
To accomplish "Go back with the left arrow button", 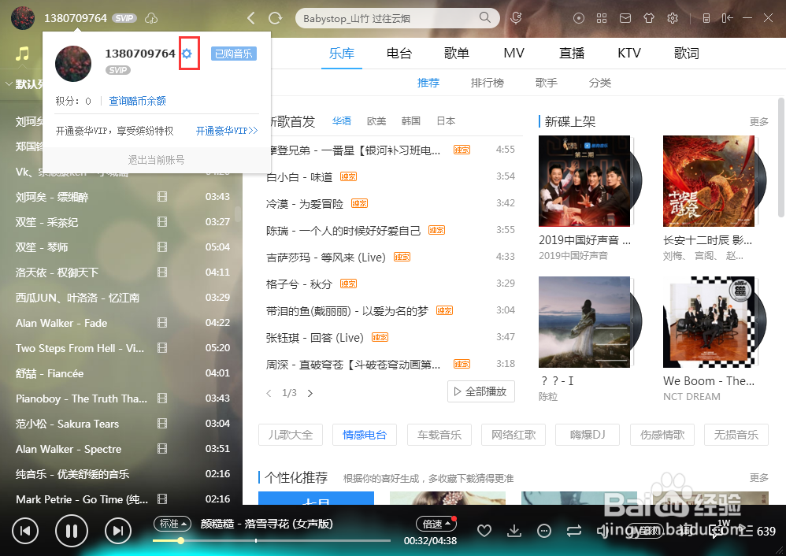I will (250, 19).
